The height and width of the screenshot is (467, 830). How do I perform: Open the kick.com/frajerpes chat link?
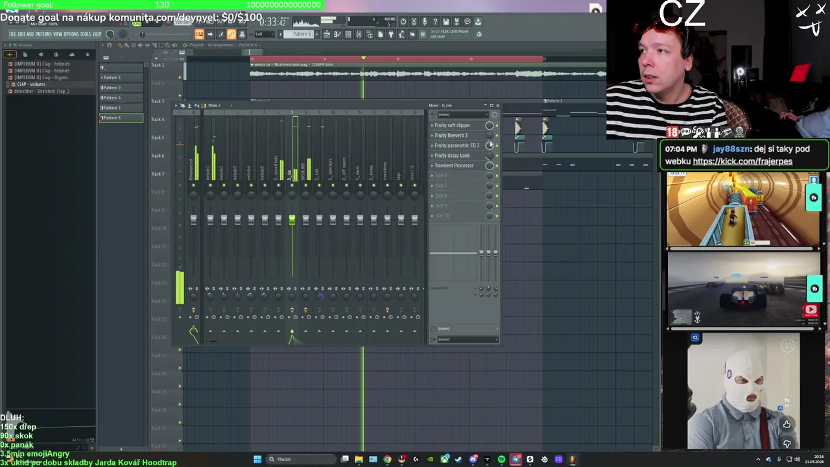[x=742, y=162]
